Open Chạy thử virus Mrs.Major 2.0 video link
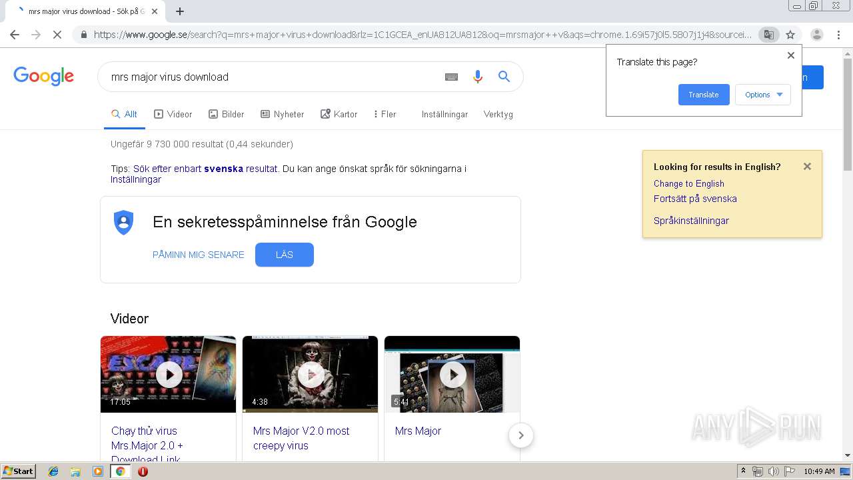The width and height of the screenshot is (853, 480). point(147,445)
